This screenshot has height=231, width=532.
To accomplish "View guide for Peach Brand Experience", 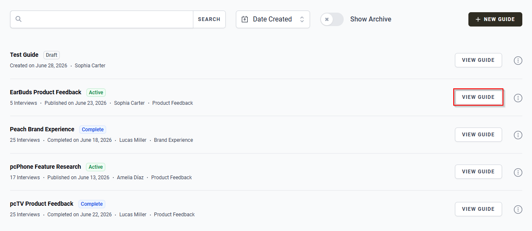I will pos(478,135).
